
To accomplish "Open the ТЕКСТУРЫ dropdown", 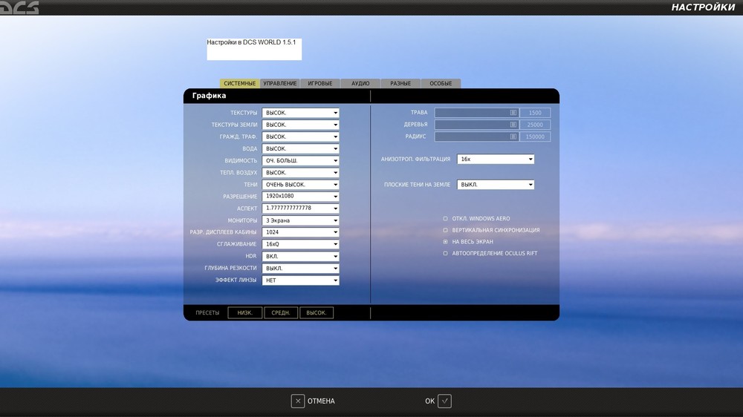I will pos(300,113).
